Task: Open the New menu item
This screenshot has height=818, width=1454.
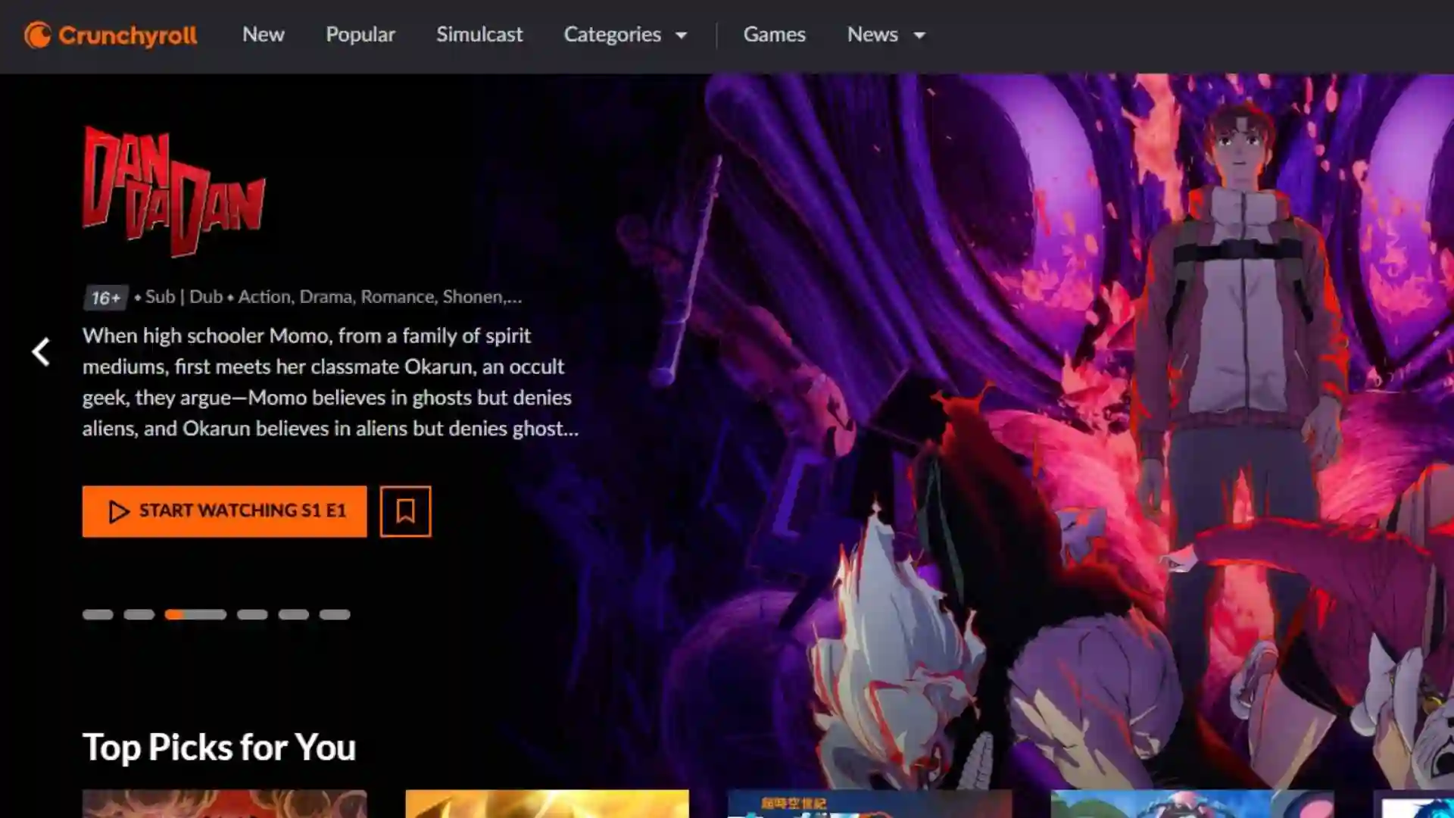Action: click(263, 35)
